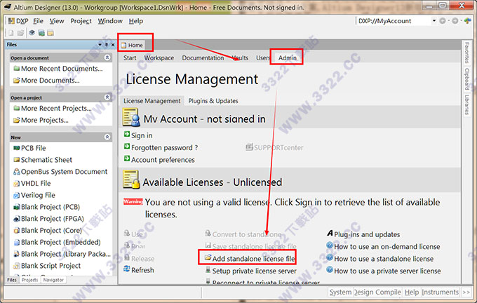Viewport: 477px width, 303px height.
Task: Open the DXP system menu
Action: [18, 21]
